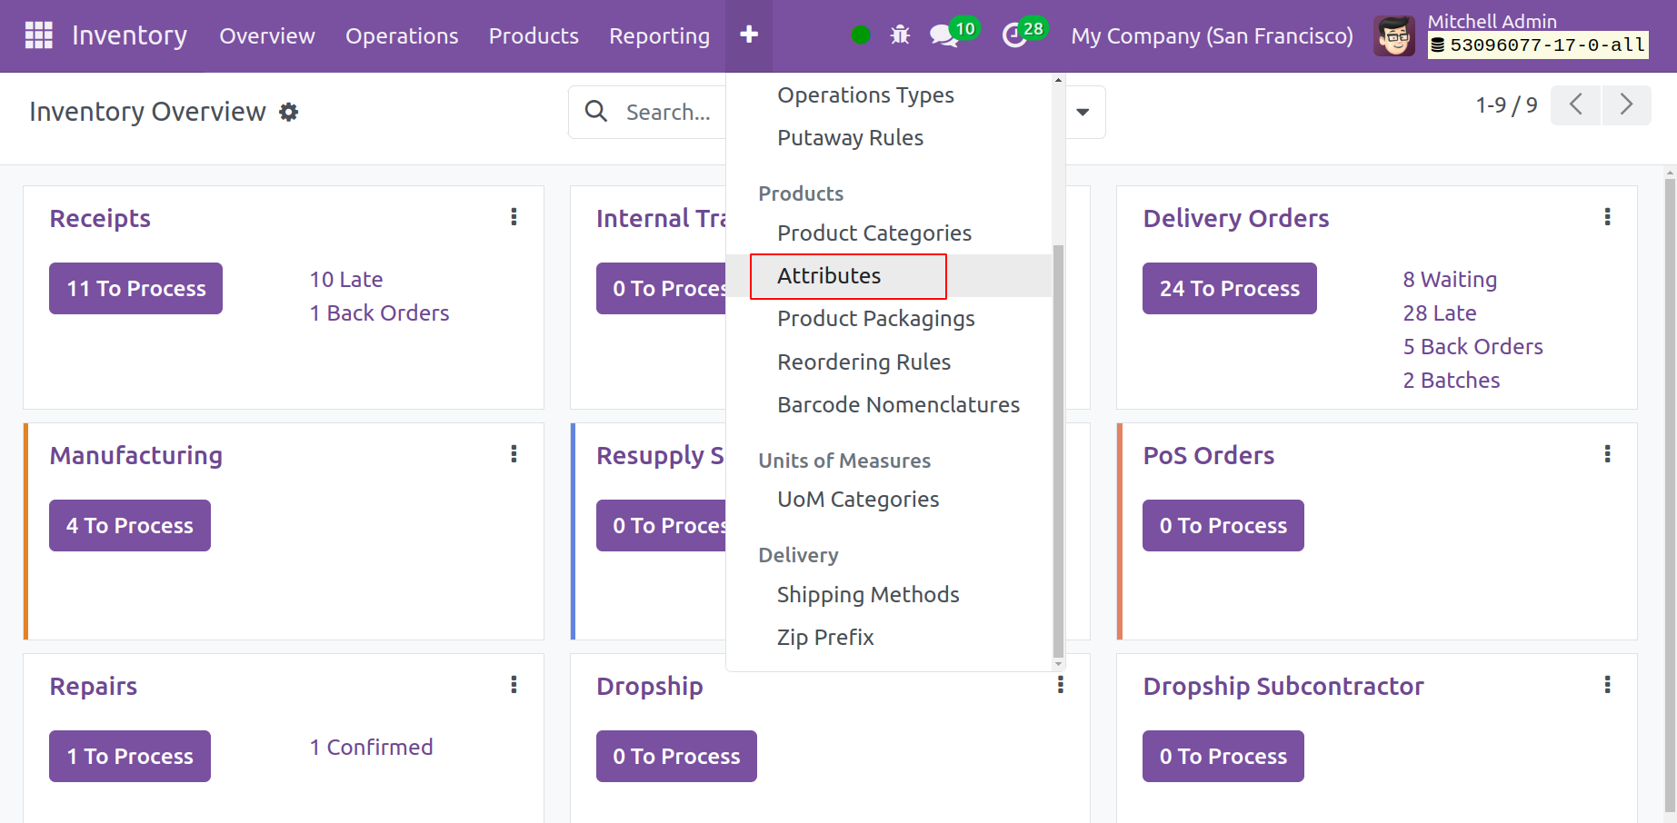Open the PoS Orders three-dot menu

coord(1607,454)
